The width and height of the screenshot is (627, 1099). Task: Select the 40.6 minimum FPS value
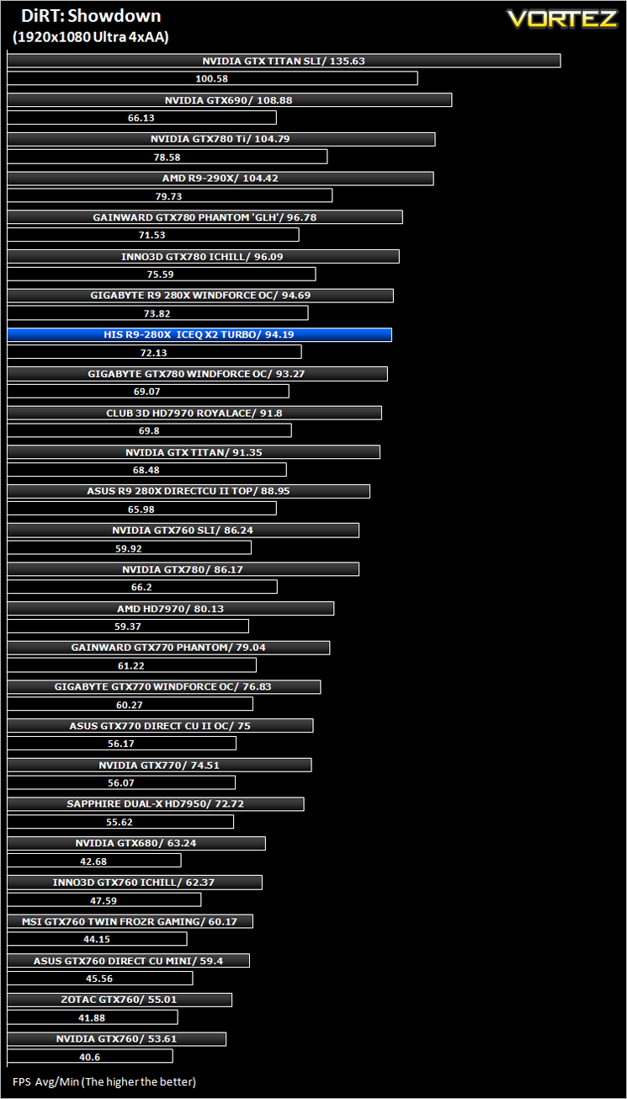pyautogui.click(x=90, y=1058)
